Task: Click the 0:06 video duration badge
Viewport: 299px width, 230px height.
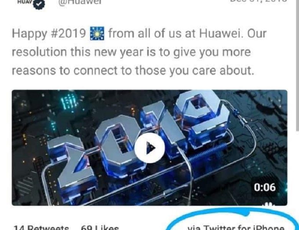Action: coord(264,187)
